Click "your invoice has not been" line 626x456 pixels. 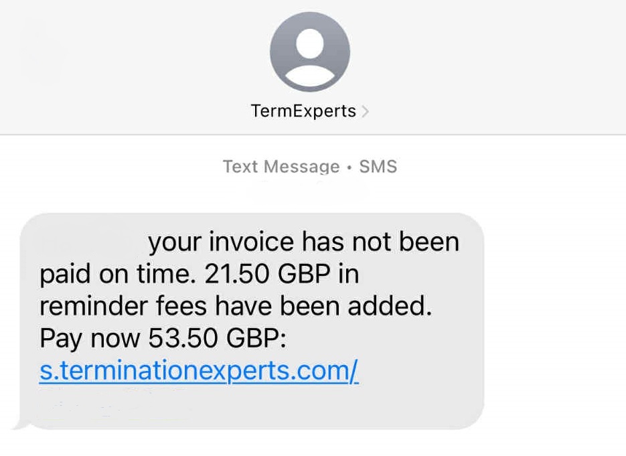(x=303, y=242)
